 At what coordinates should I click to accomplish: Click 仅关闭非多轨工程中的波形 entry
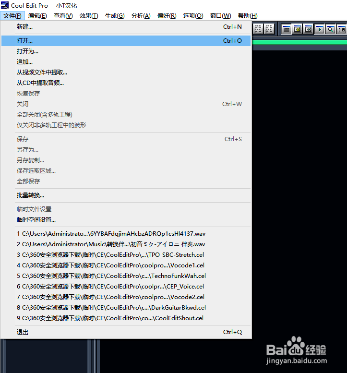pyautogui.click(x=126, y=125)
